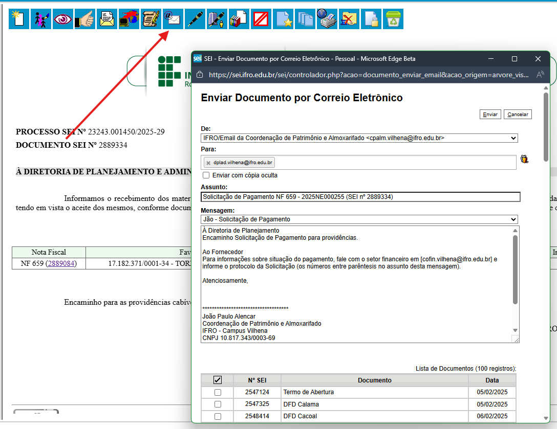Click the Assunto text field
The width and height of the screenshot is (557, 429).
point(360,197)
